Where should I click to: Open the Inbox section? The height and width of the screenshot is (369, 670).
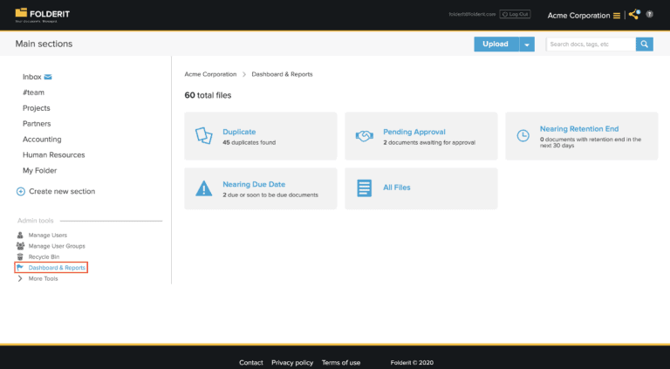pyautogui.click(x=32, y=77)
